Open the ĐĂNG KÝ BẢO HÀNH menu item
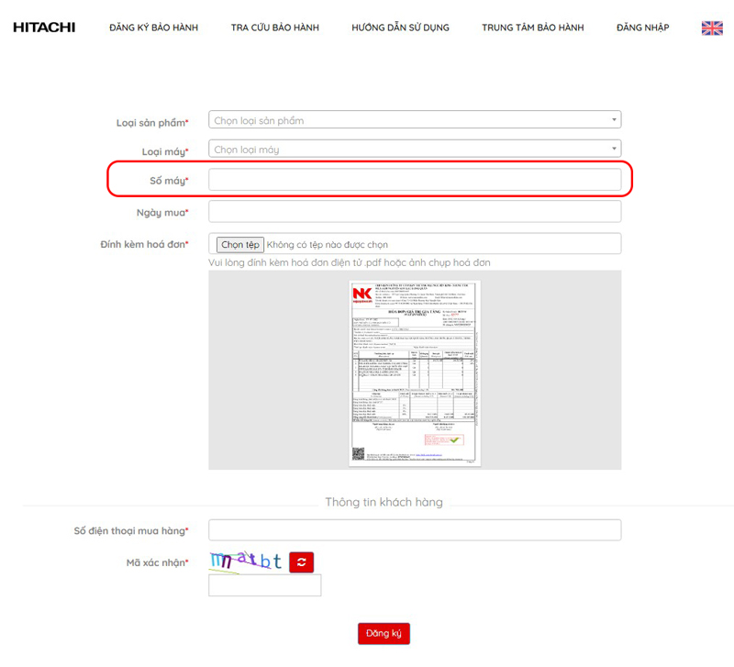This screenshot has height=667, width=734. tap(153, 28)
